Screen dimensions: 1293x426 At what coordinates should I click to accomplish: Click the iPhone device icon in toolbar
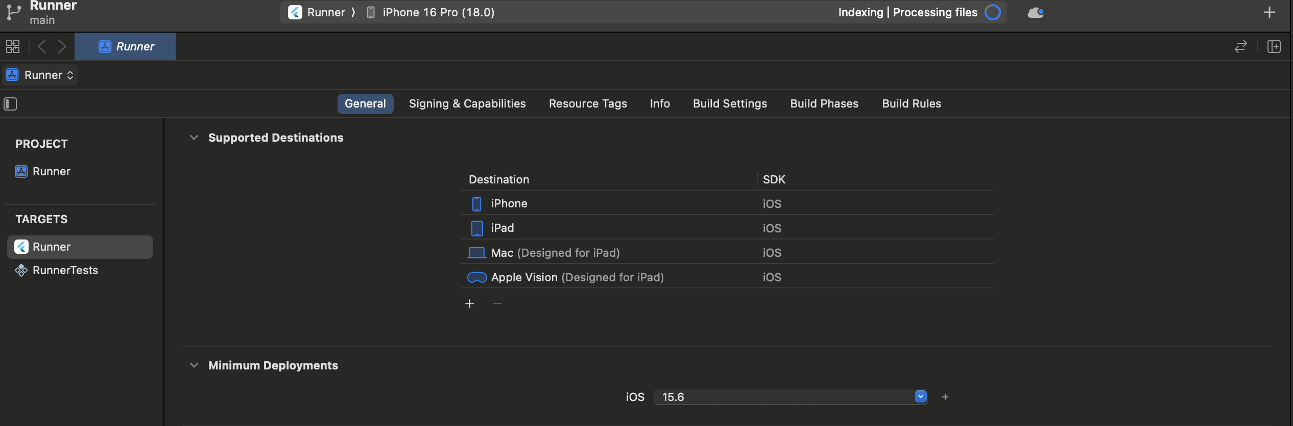371,12
